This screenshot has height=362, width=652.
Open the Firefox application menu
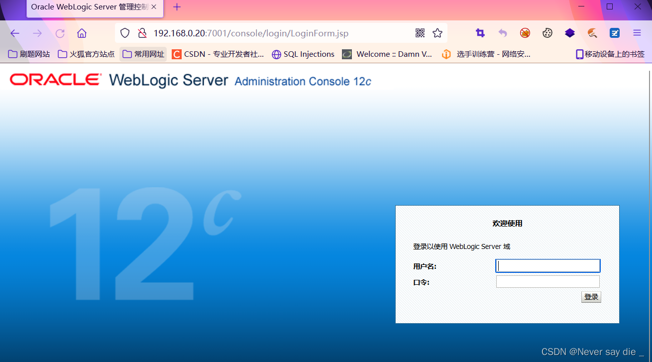coord(637,33)
